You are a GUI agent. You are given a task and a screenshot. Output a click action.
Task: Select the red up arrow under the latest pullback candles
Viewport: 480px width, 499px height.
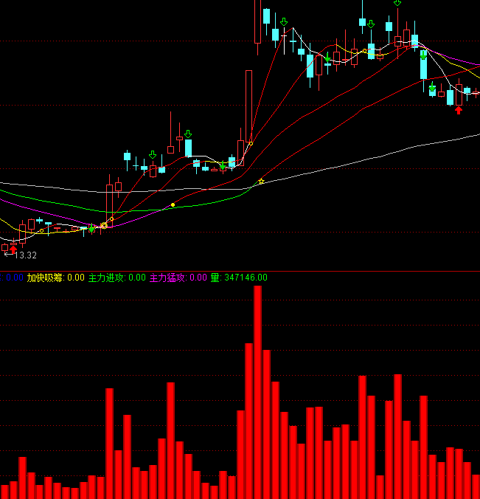coord(459,110)
